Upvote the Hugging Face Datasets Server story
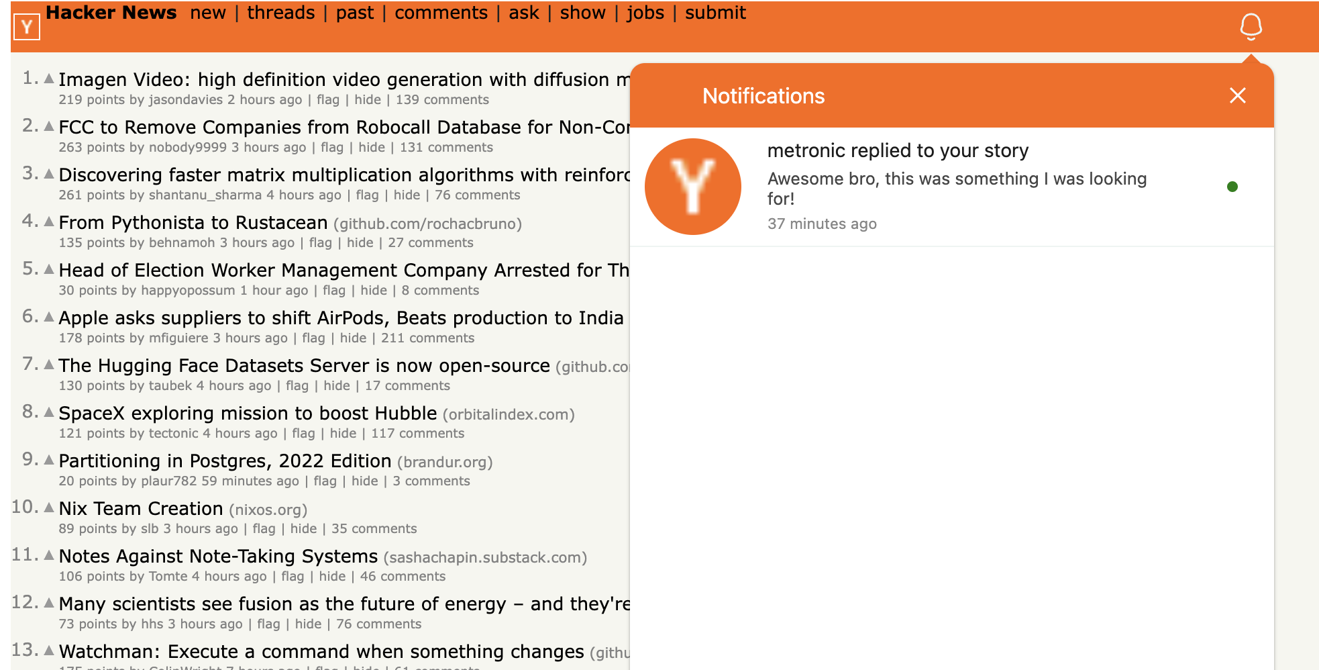 (49, 365)
